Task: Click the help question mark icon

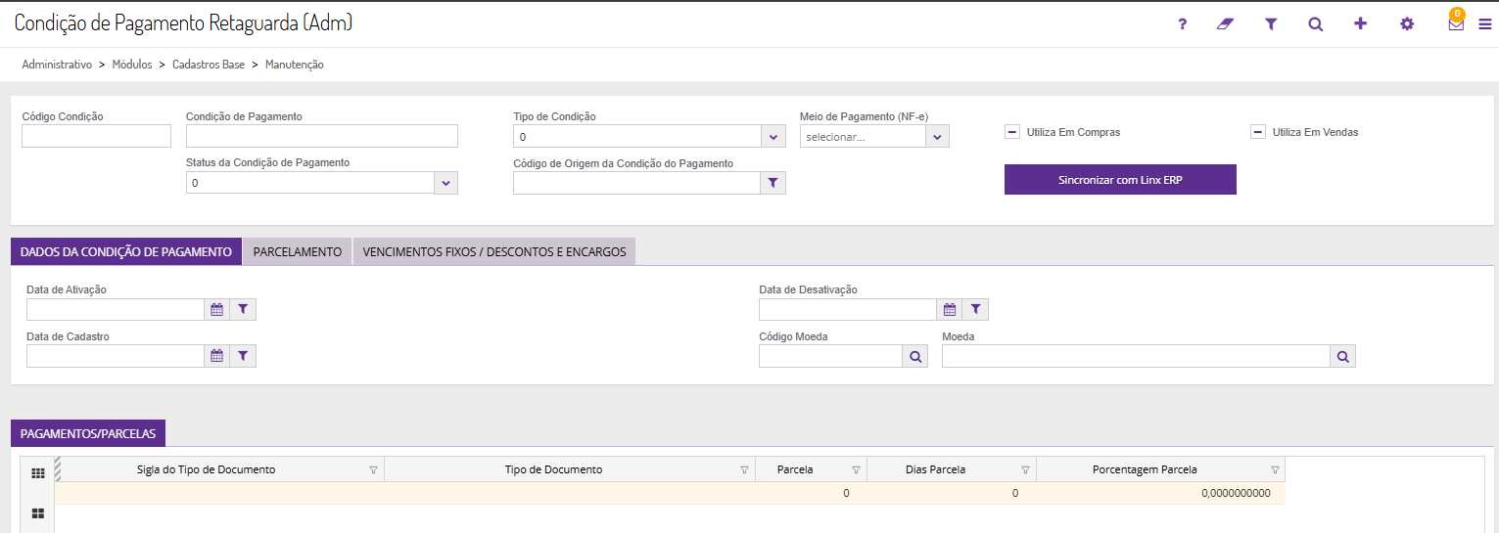Action: (1183, 24)
